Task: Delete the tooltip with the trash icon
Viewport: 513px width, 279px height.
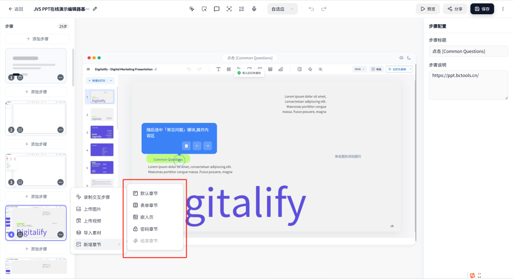Action: (186, 146)
